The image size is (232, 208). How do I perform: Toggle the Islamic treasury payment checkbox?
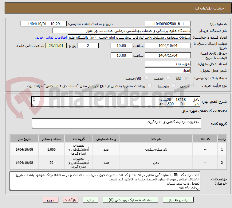pyautogui.click(x=149, y=85)
